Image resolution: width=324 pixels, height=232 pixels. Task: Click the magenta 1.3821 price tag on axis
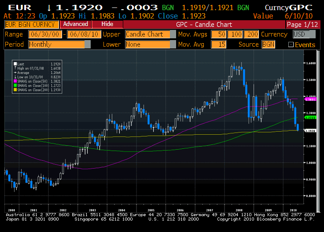[x=310, y=99]
